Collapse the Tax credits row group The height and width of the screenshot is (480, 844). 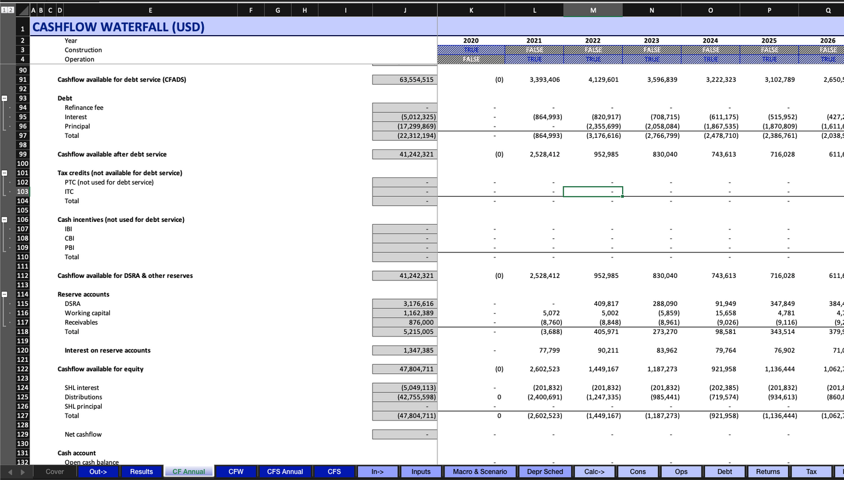coord(5,173)
